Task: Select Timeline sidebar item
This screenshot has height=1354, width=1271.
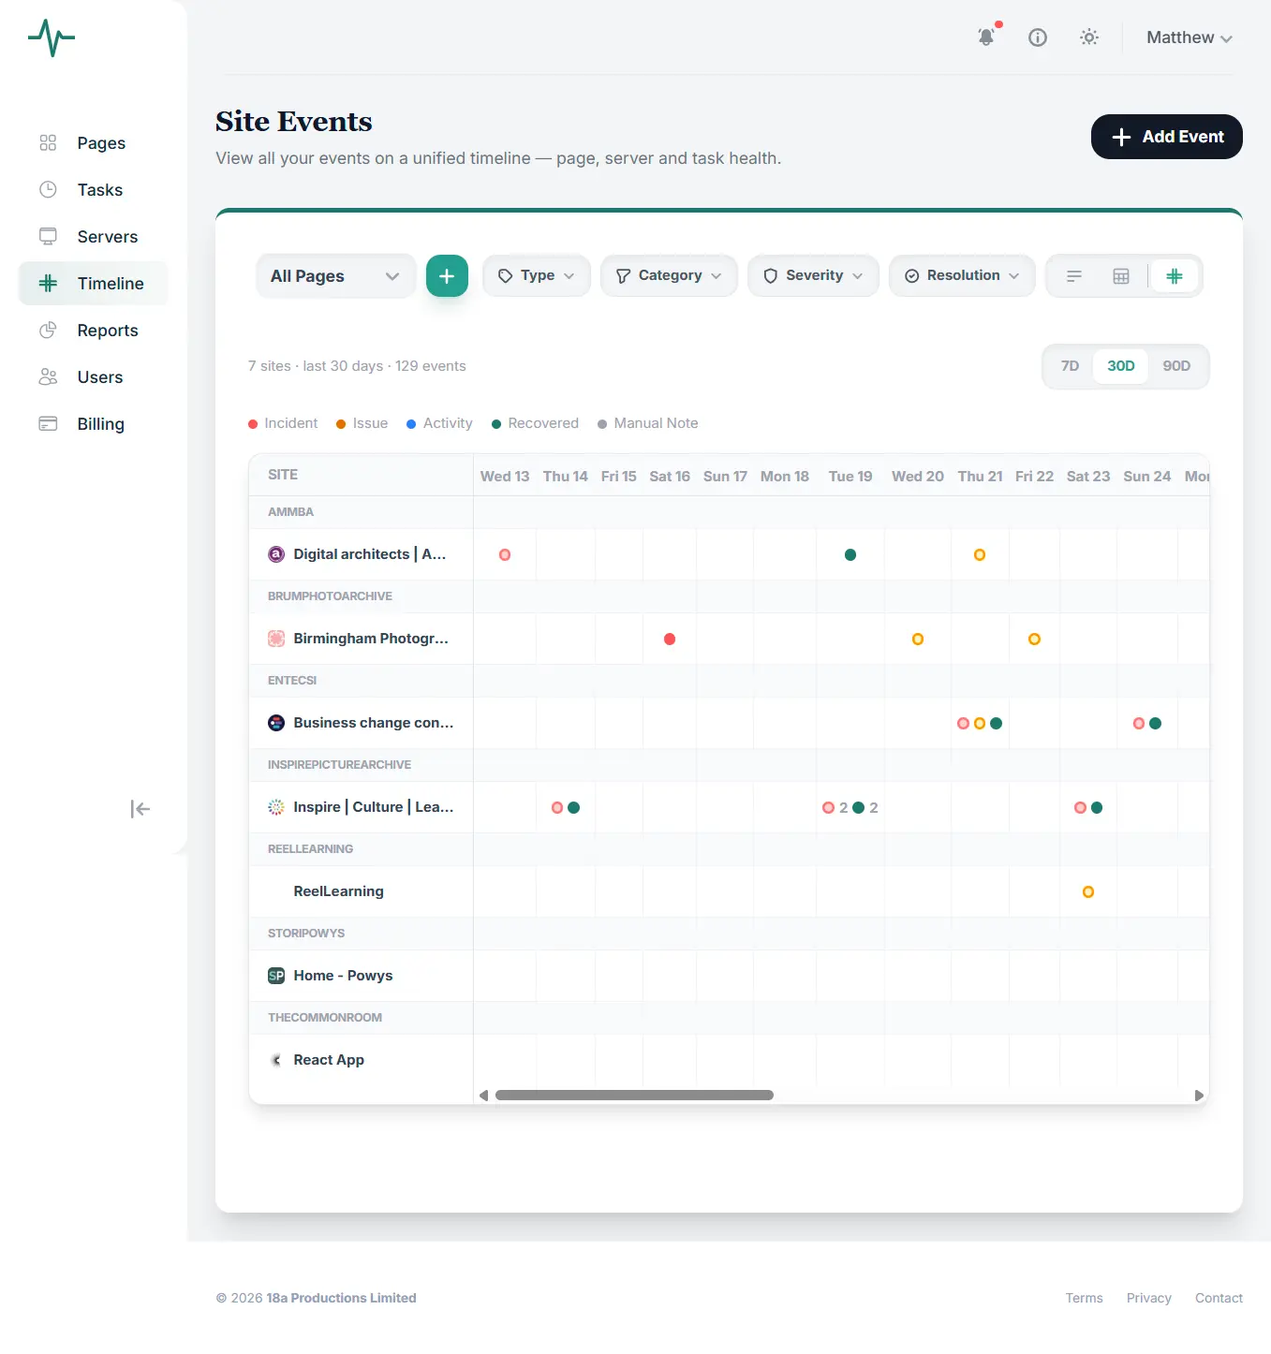Action: point(94,284)
